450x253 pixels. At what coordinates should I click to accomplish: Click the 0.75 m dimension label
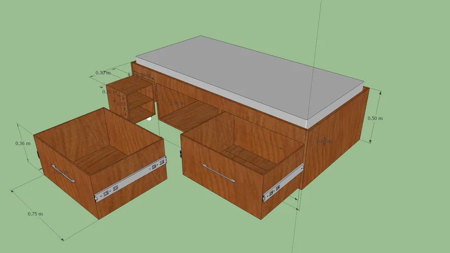pos(35,214)
